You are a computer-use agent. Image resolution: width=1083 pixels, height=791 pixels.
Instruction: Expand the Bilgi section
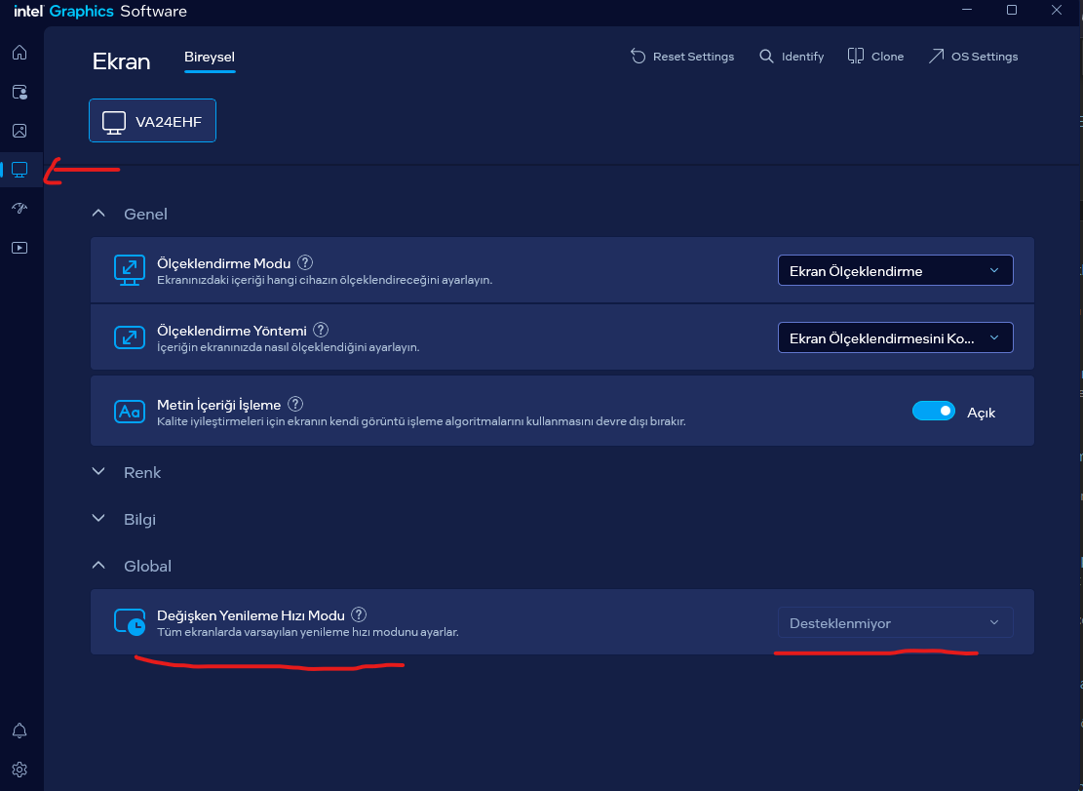[x=98, y=519]
